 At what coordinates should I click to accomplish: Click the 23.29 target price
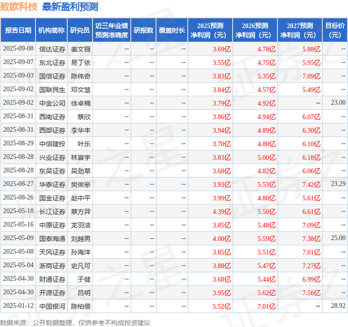(338, 184)
